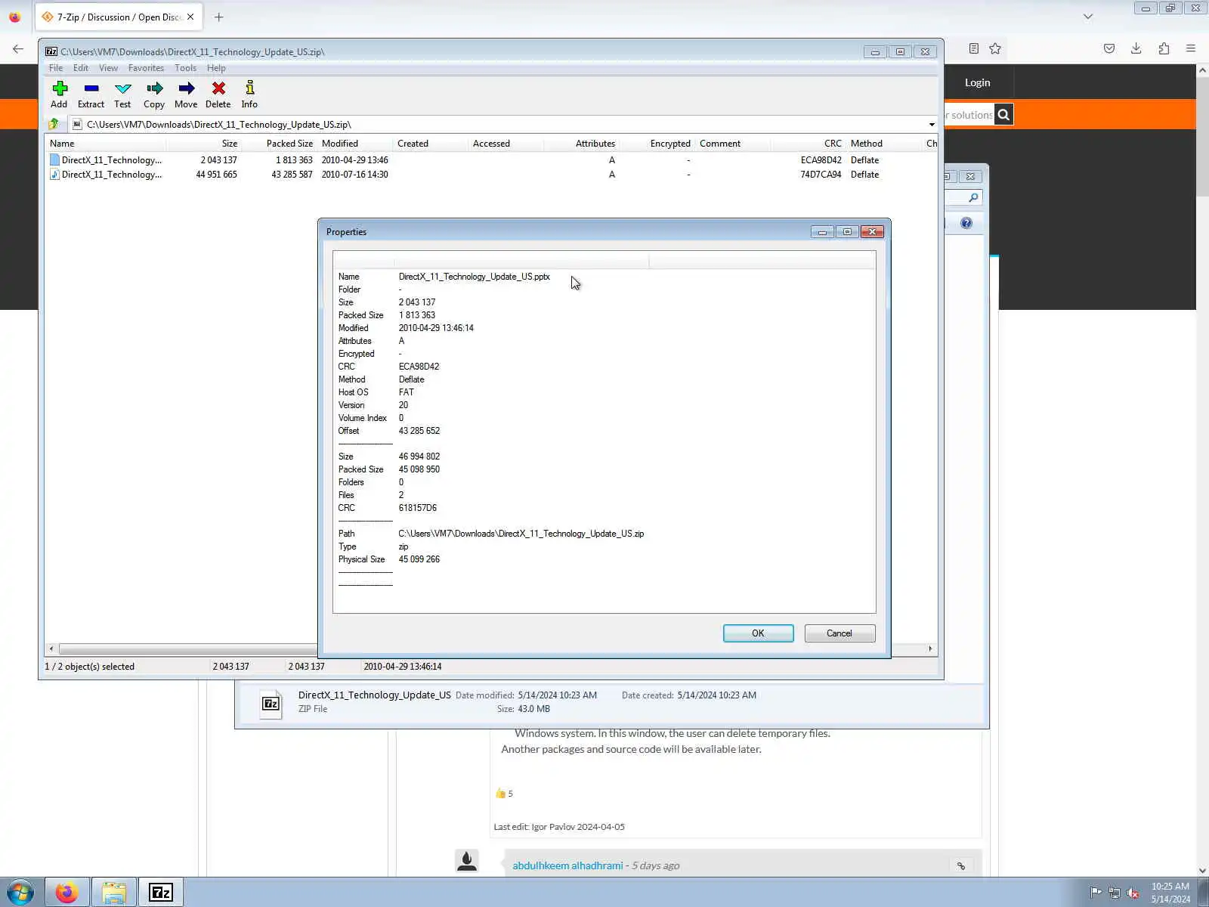Click the muted volume tray icon
This screenshot has height=907, width=1209.
(1133, 893)
